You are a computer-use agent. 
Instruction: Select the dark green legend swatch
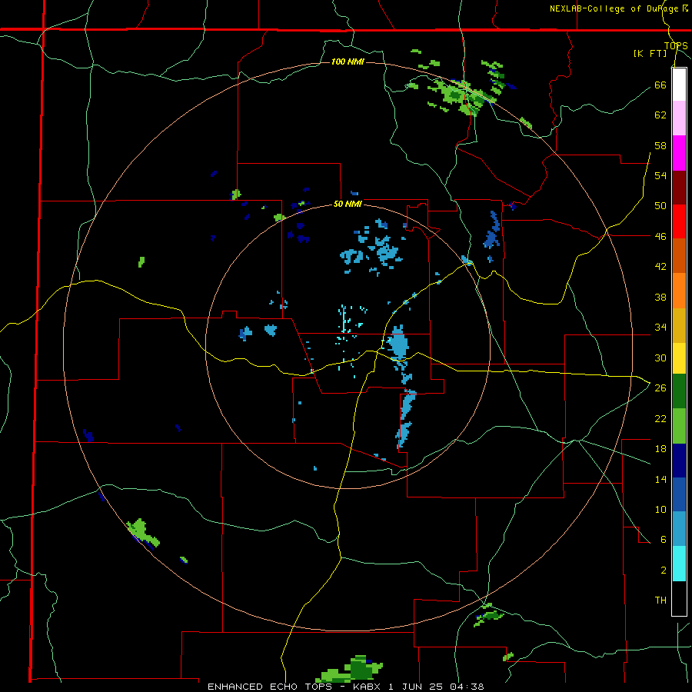click(x=679, y=391)
